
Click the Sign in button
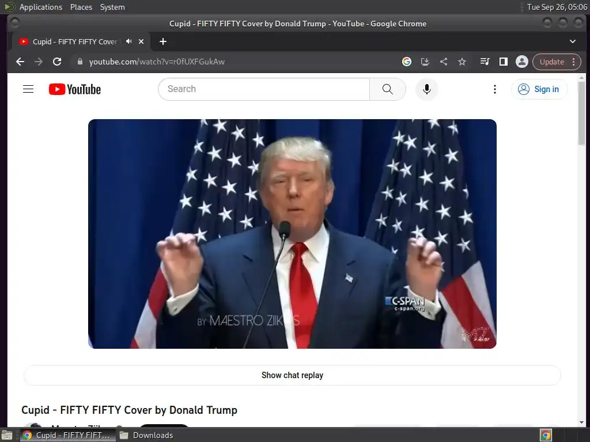[x=539, y=89]
